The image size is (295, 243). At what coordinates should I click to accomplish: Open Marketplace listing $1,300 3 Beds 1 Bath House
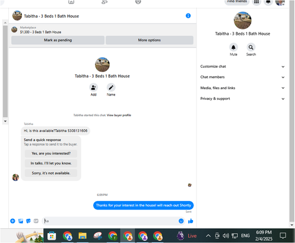coord(41,32)
